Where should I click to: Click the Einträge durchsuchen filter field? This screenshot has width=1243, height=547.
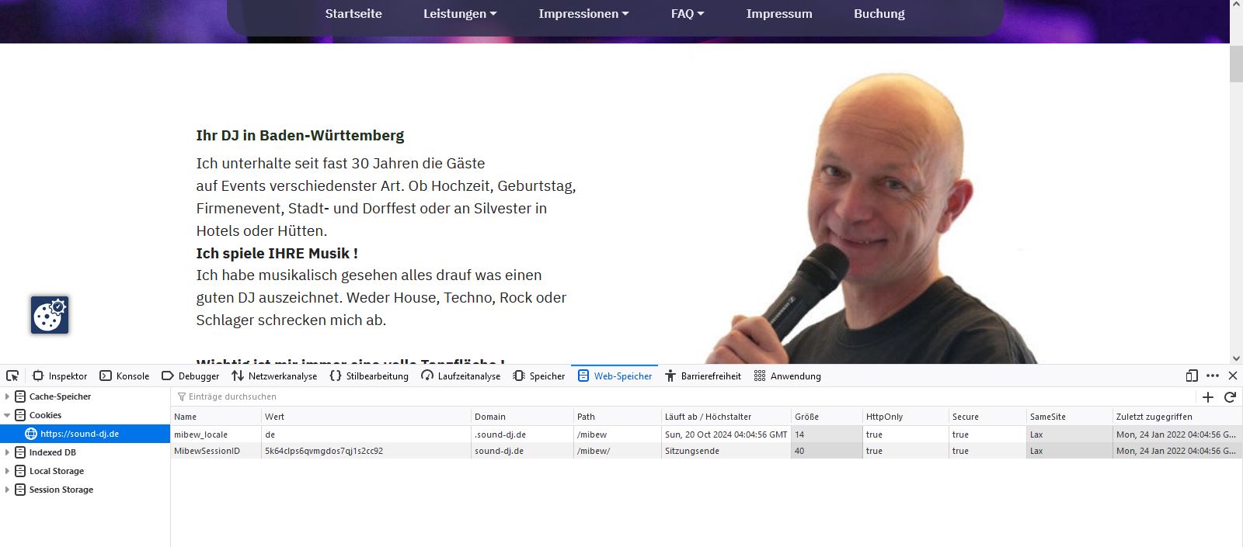tap(311, 397)
